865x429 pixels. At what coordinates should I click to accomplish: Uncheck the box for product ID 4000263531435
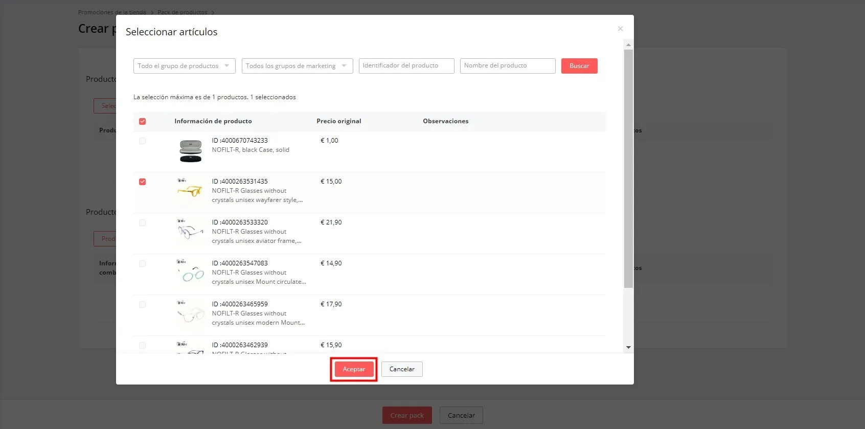point(142,182)
